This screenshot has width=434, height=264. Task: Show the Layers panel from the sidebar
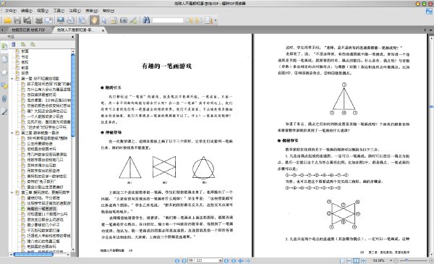click(4, 72)
